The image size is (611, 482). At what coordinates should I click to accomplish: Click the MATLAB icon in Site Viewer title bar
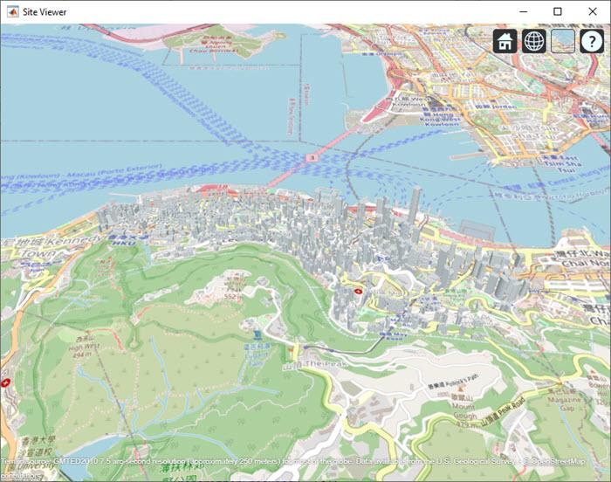point(13,11)
